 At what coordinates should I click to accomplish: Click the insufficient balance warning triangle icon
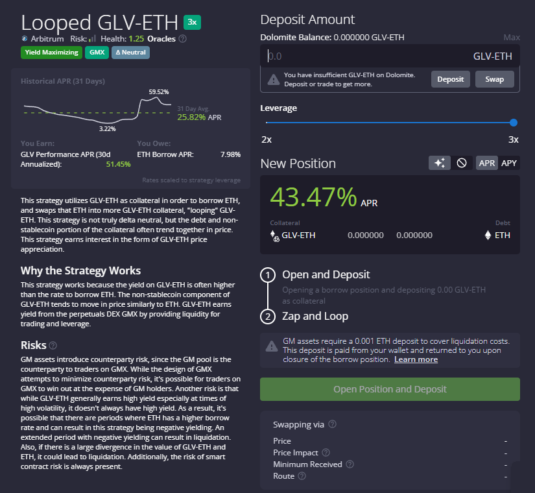[273, 80]
